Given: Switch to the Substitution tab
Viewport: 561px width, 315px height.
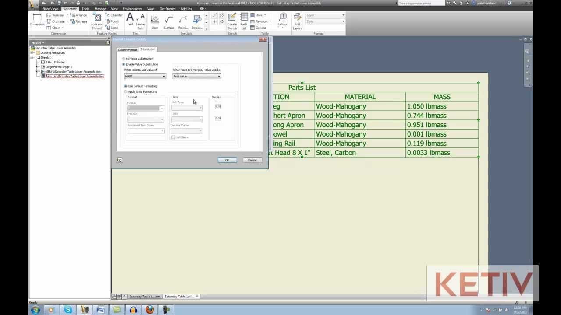Looking at the screenshot, I should (x=148, y=49).
